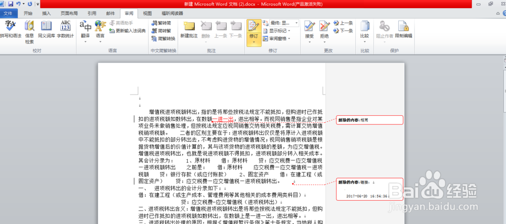Click the deleted-content balloon reading 相同
This screenshot has height=224, width=506.
[369, 120]
